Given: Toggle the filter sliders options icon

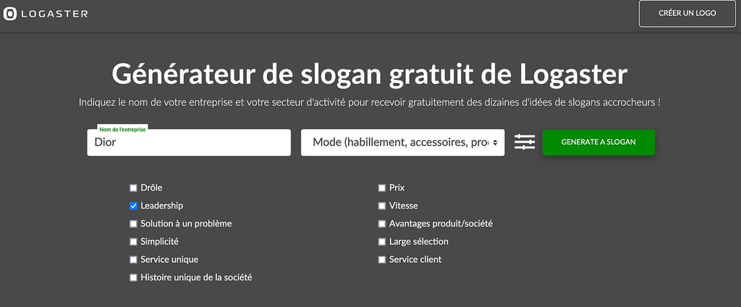Looking at the screenshot, I should [x=525, y=142].
